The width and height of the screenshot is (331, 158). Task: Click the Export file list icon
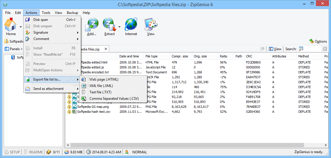(x=28, y=80)
